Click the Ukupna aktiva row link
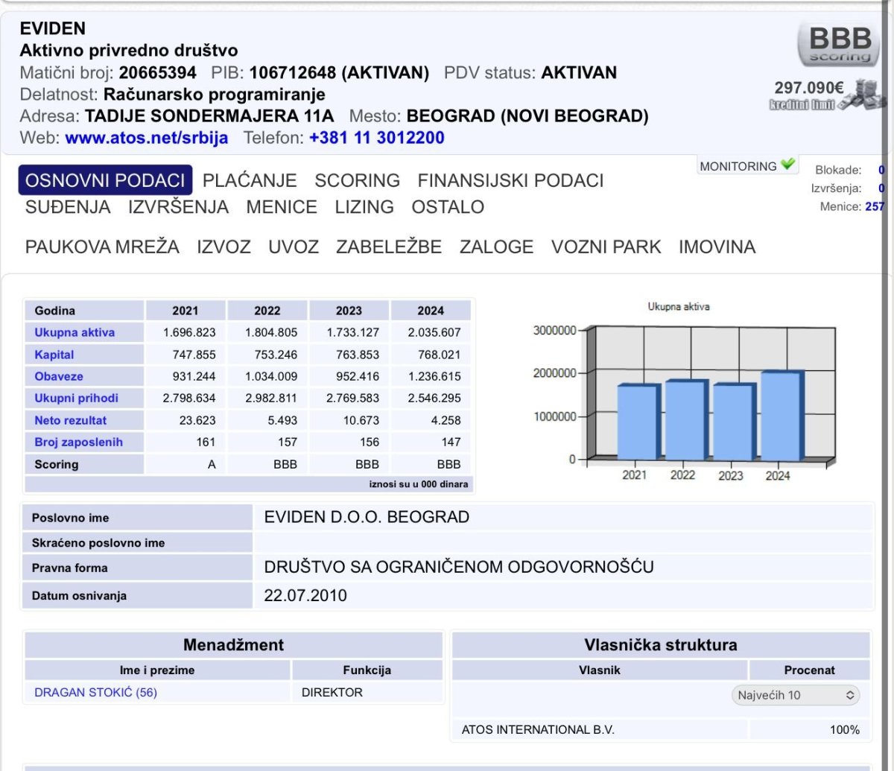Viewport: 894px width, 771px height. pyautogui.click(x=74, y=332)
